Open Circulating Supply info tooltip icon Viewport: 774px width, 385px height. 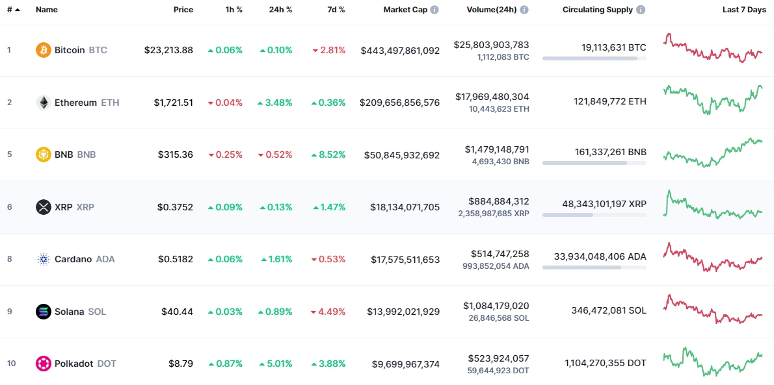pos(641,10)
